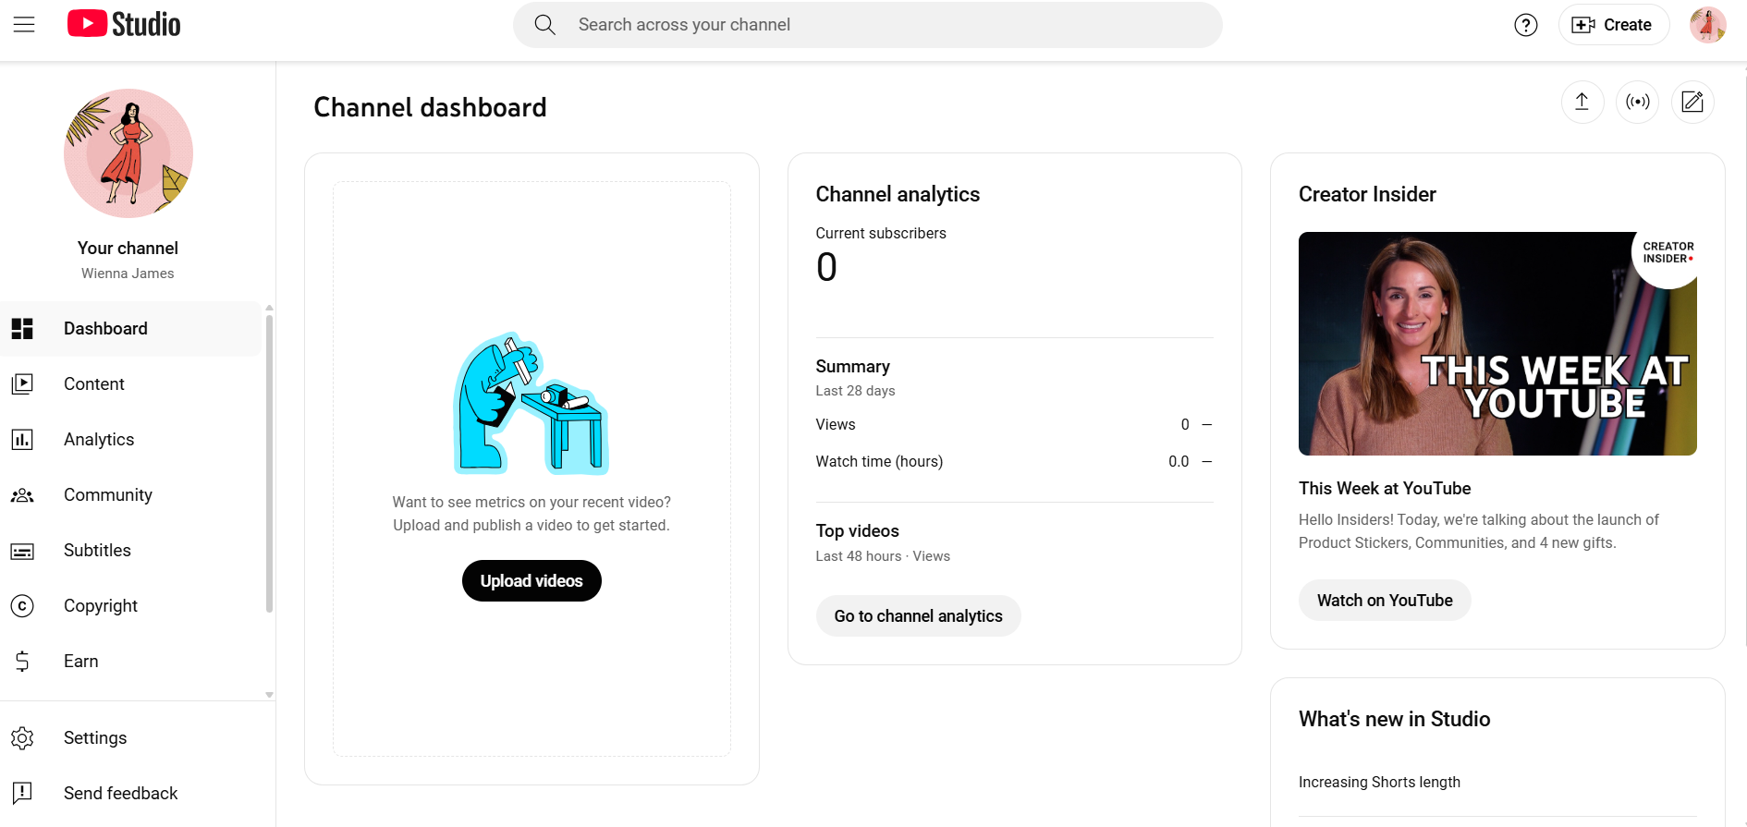The width and height of the screenshot is (1747, 827).
Task: Click the Summary heading
Action: click(852, 367)
